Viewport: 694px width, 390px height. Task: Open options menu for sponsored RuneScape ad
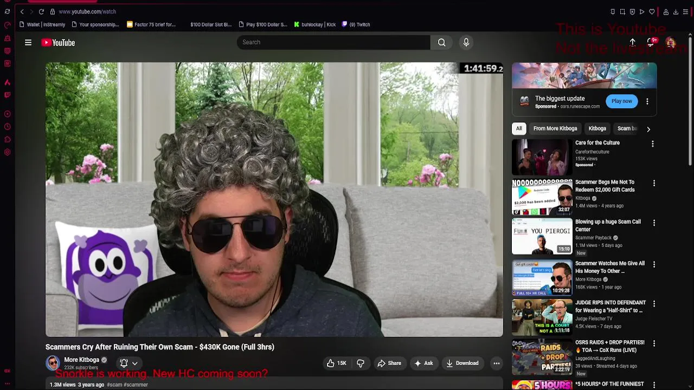647,101
